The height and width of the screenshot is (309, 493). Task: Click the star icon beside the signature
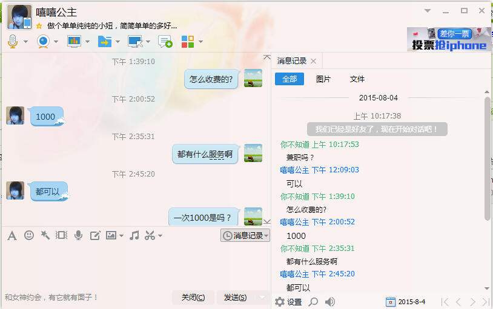(x=39, y=26)
